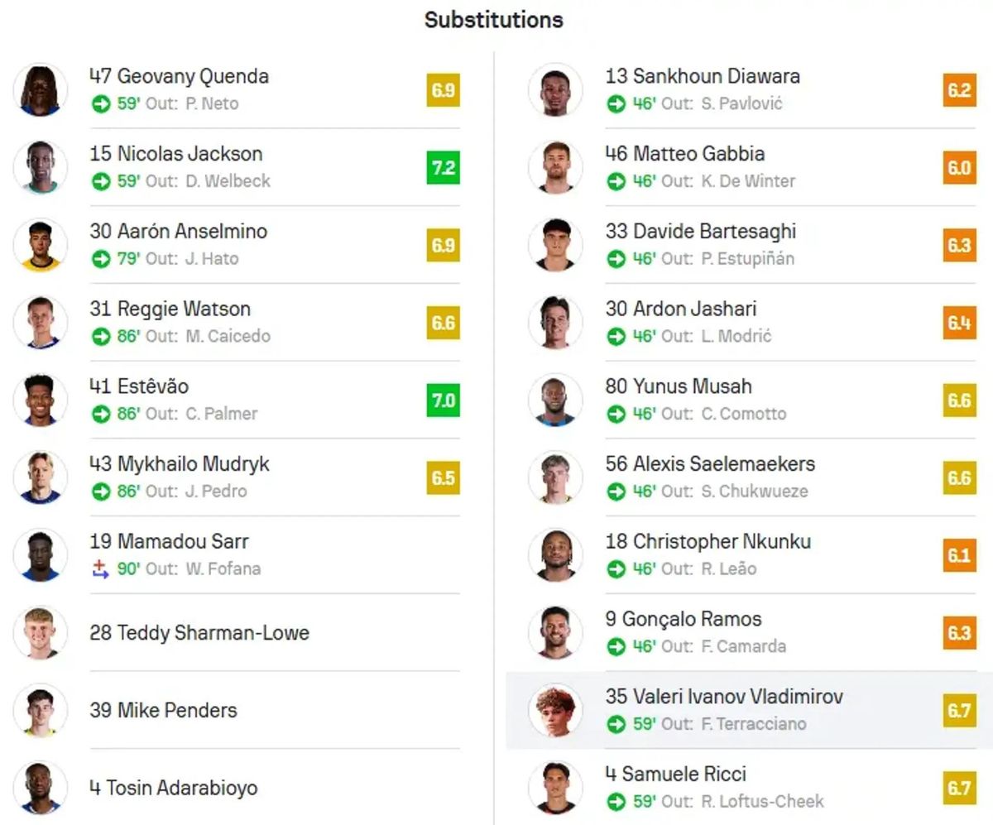Click the substitution arrow for Samuele Ricci
Screen dimensions: 993x825
click(616, 801)
